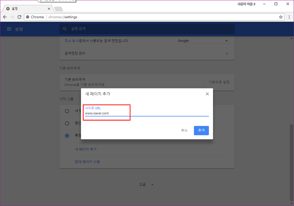Open a new tab button
This screenshot has height=206, width=294.
click(x=58, y=9)
